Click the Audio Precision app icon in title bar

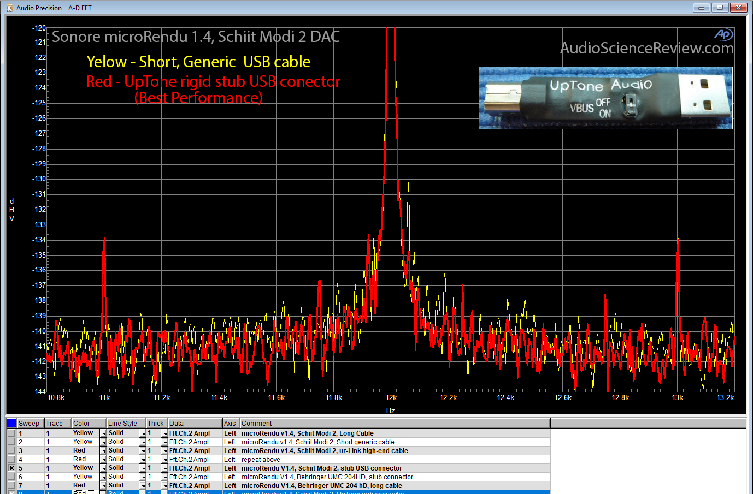tap(9, 8)
